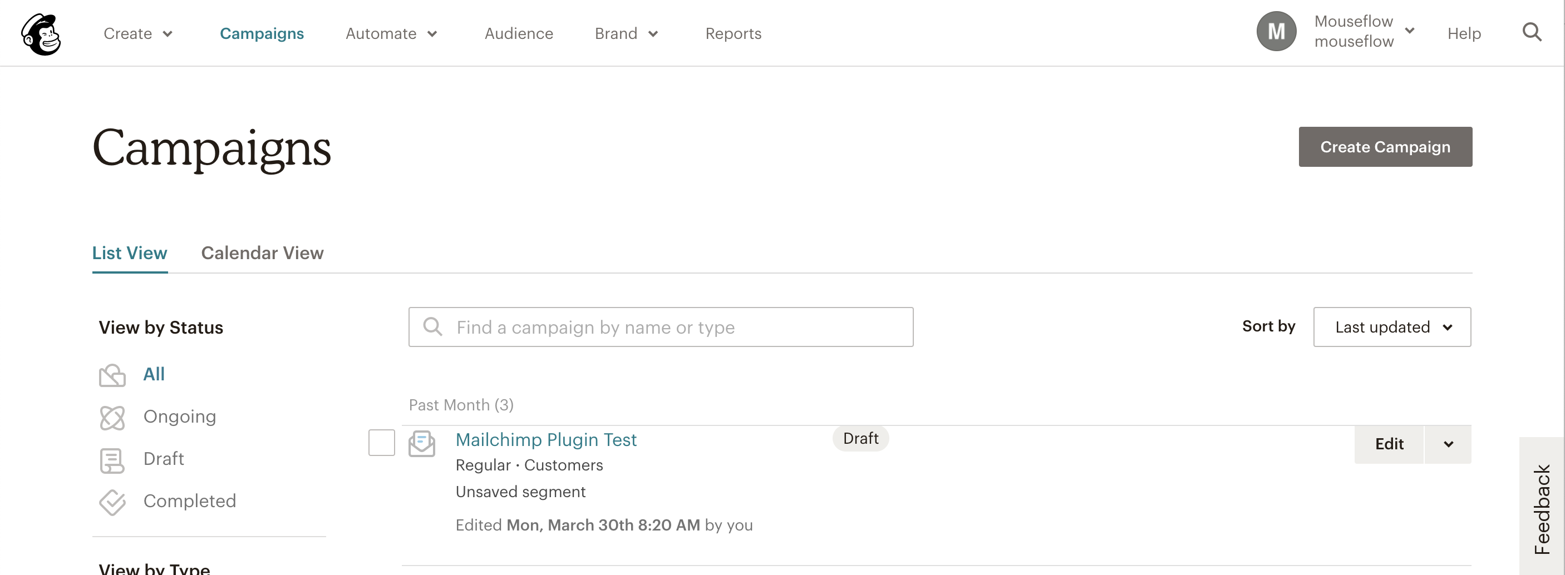Click the Mouseflow account avatar
Screen dimensions: 1565x575
(x=1276, y=31)
